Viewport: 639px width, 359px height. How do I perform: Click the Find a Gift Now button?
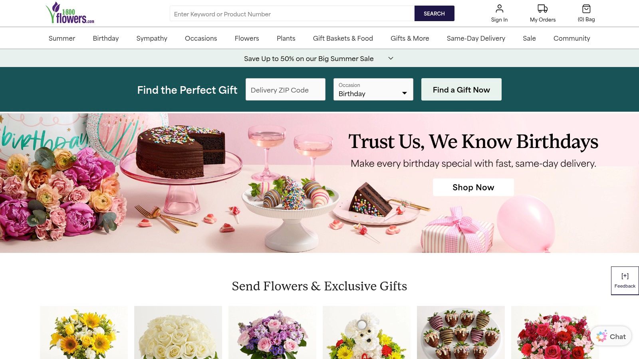pos(461,89)
